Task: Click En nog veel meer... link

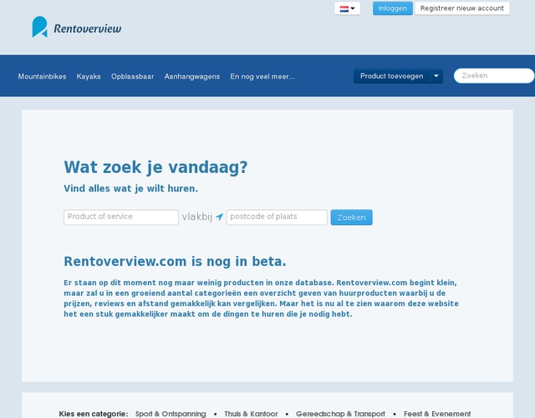Action: coord(262,76)
